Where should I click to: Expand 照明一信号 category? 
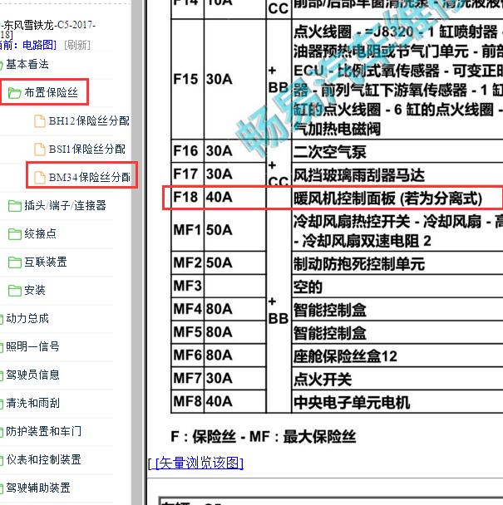coord(32,346)
